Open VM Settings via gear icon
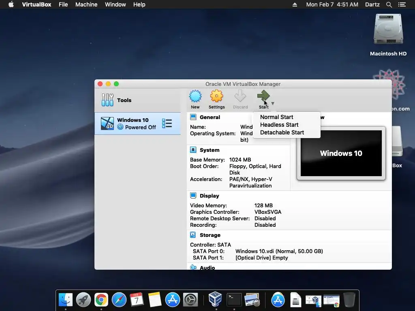 pyautogui.click(x=216, y=96)
